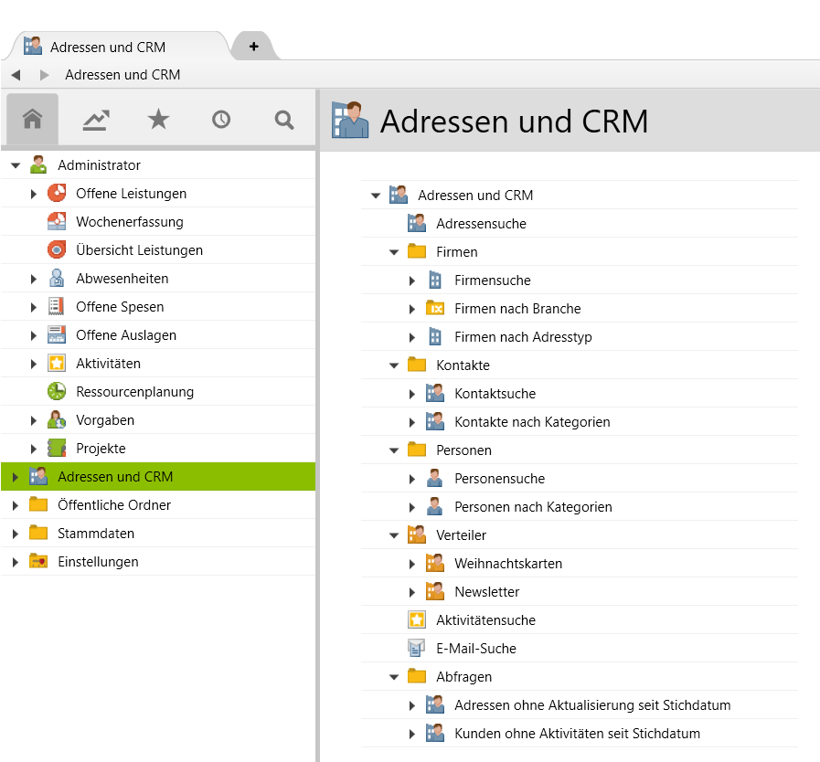Screen dimensions: 820x762
Task: Open the history clock icon
Action: 221,120
